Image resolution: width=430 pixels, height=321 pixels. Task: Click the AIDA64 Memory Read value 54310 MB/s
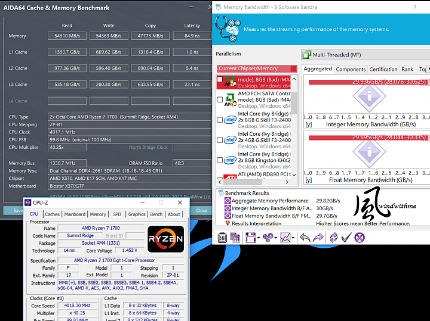(67, 36)
